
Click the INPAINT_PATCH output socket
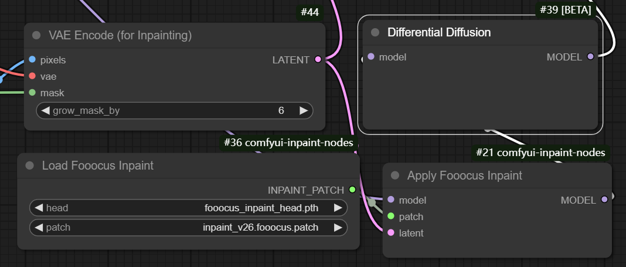352,190
